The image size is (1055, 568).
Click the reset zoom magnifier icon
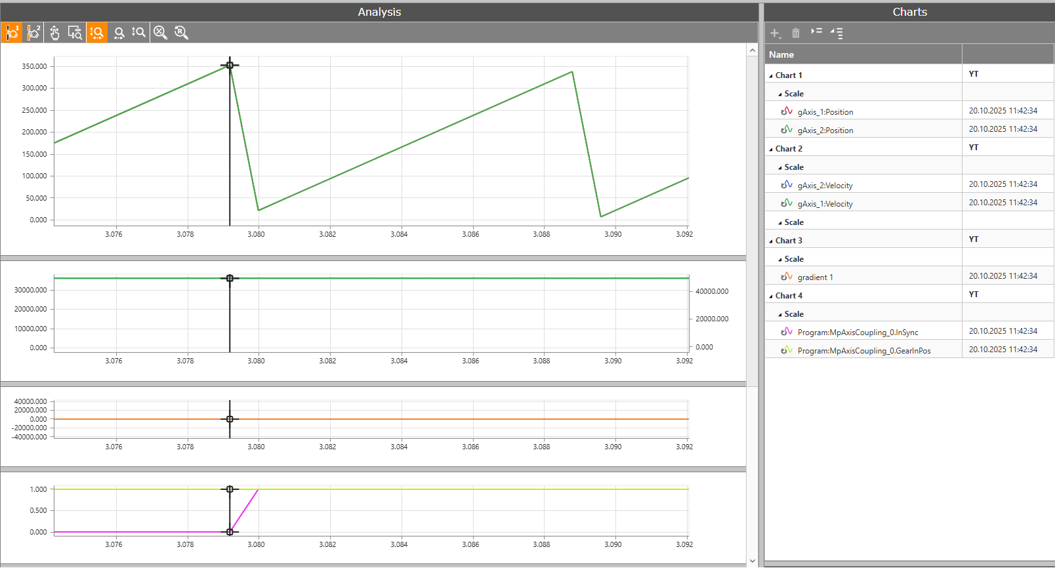click(181, 32)
